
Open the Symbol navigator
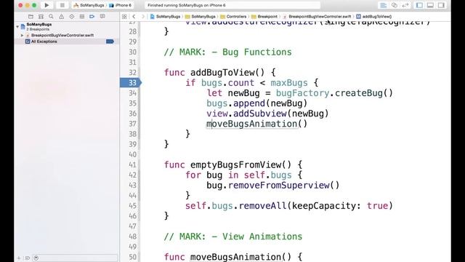(41, 16)
